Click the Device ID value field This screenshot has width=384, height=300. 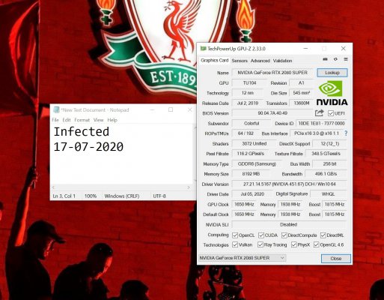[x=321, y=123]
